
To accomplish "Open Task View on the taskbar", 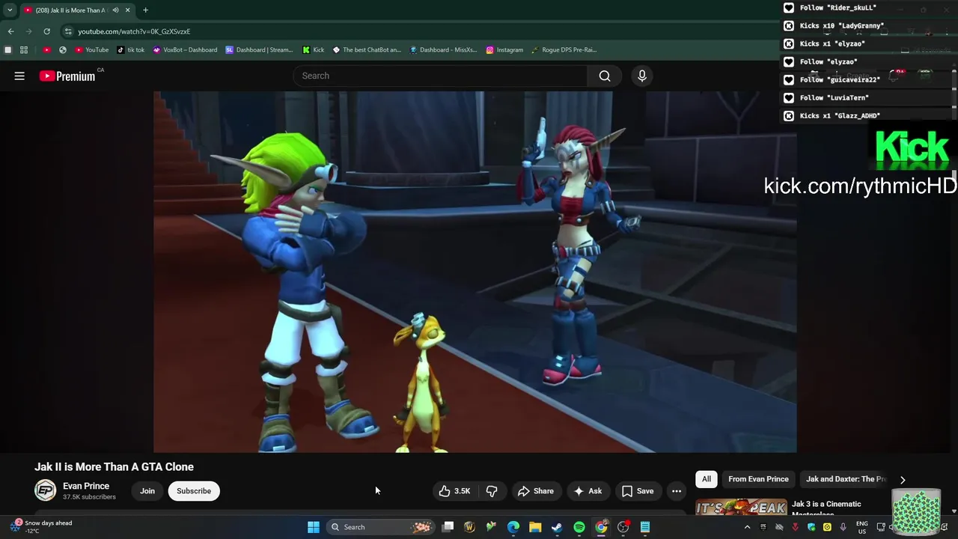I will click(448, 527).
